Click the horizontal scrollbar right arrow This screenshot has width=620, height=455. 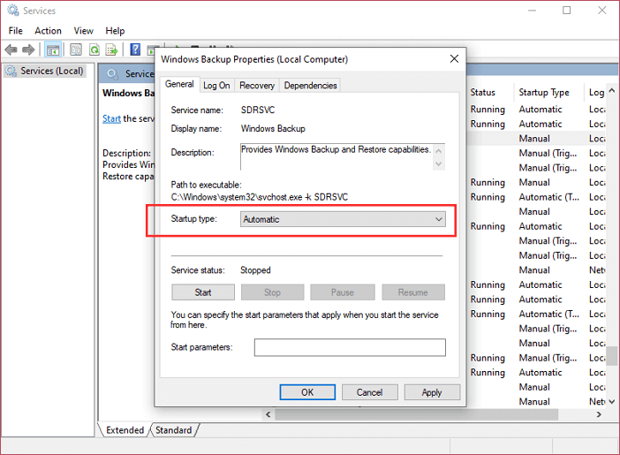599,414
